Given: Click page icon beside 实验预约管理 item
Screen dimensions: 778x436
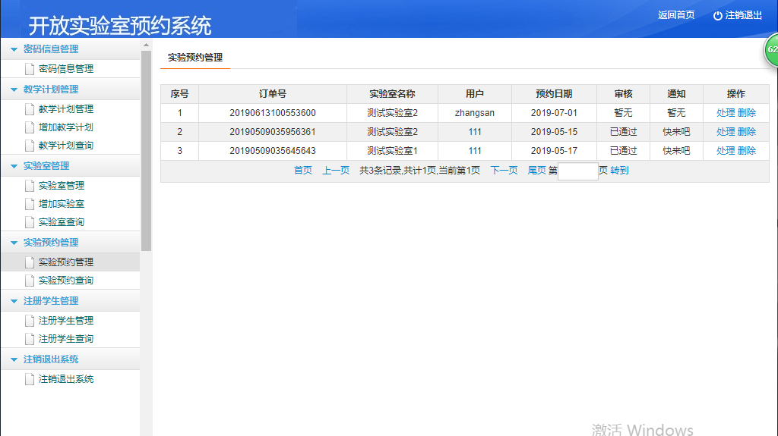Looking at the screenshot, I should 30,262.
